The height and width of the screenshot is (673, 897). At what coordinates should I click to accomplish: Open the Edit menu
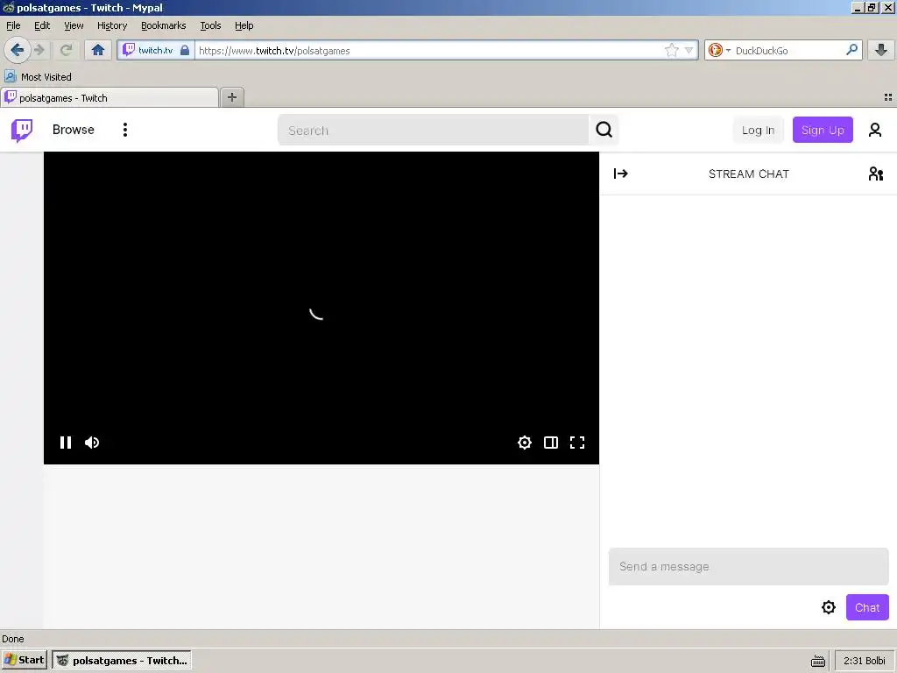(42, 25)
